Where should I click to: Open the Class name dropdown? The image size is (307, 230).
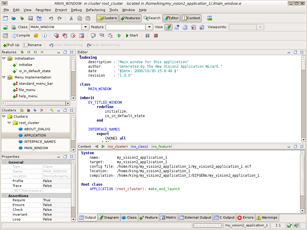point(86,27)
